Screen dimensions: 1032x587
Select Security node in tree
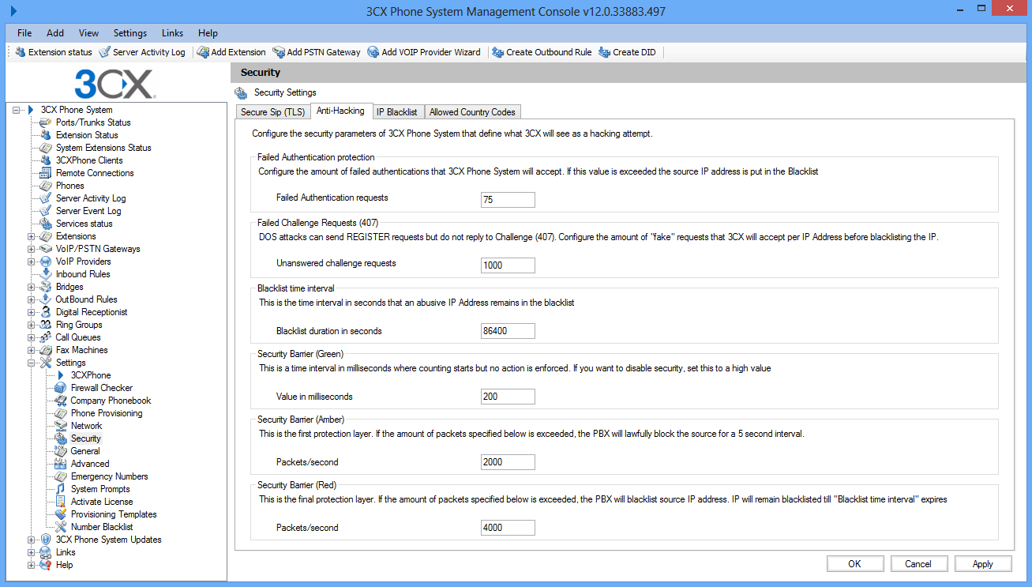(86, 438)
